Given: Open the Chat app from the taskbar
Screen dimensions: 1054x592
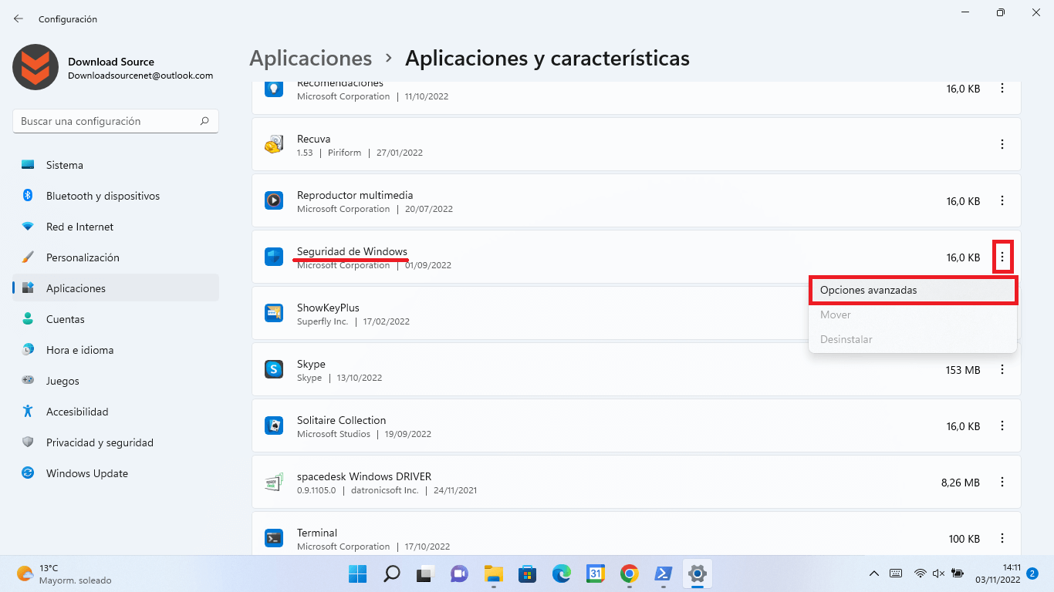Looking at the screenshot, I should tap(460, 573).
